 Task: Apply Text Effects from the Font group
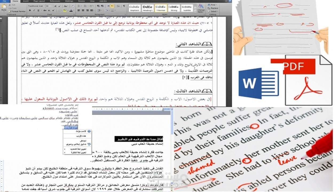[x=59, y=10]
